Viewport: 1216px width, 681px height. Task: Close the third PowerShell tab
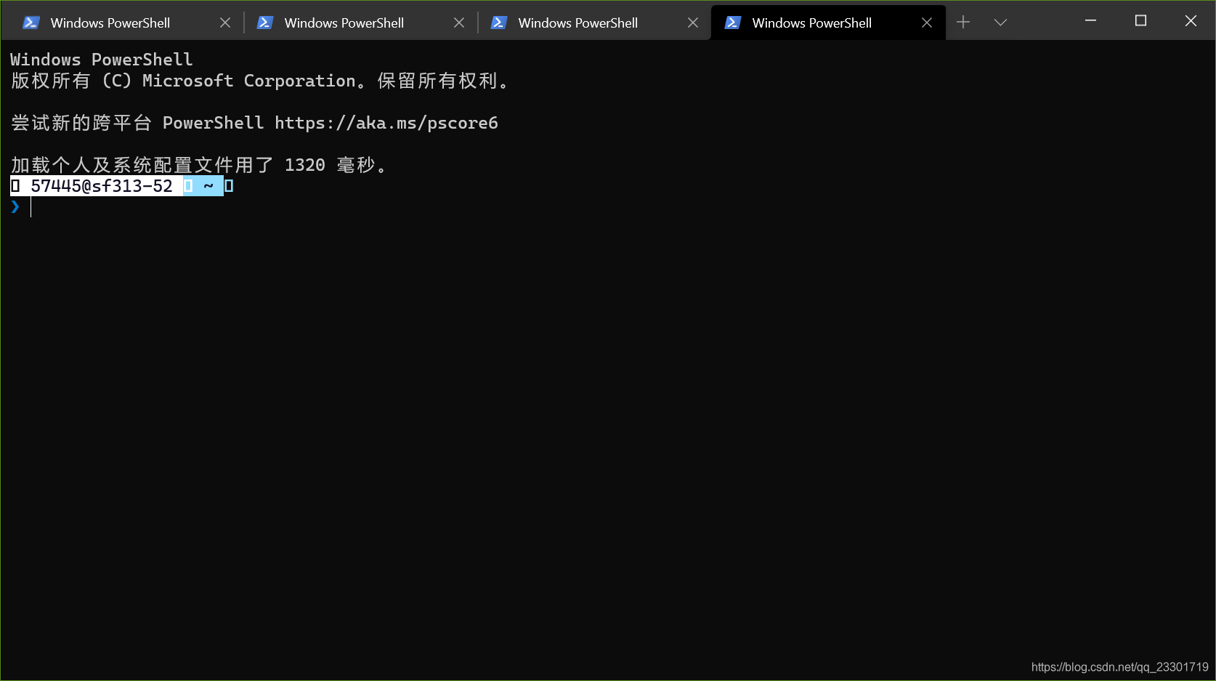point(693,23)
